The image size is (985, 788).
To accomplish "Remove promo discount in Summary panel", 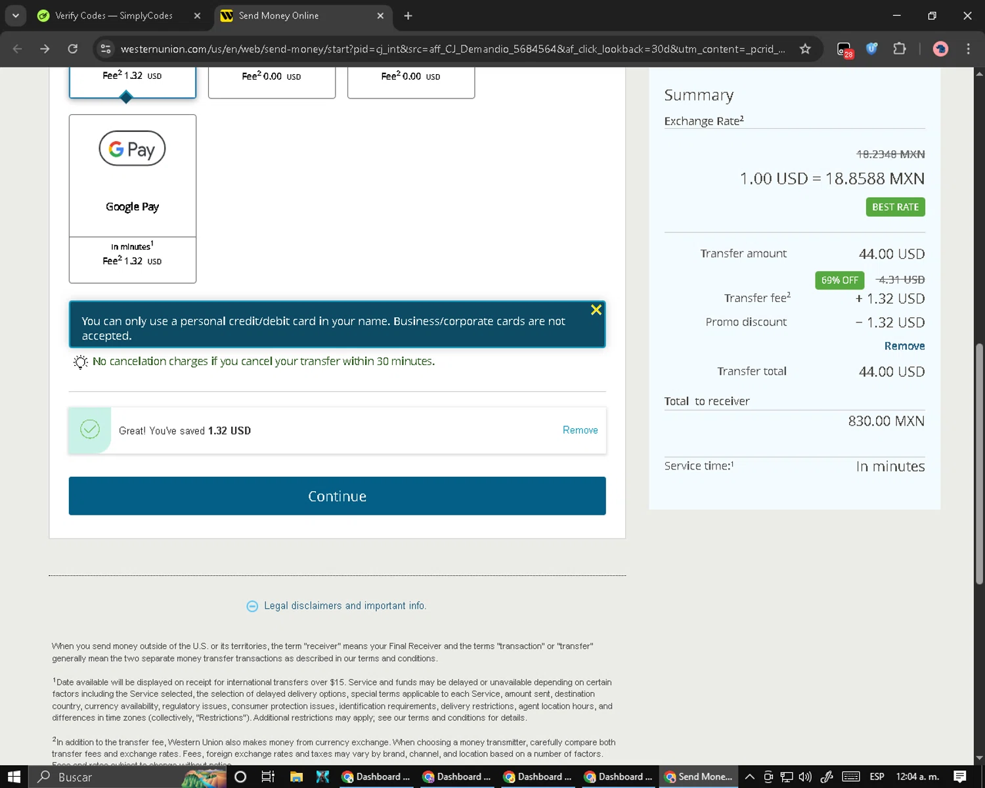I will tap(904, 346).
